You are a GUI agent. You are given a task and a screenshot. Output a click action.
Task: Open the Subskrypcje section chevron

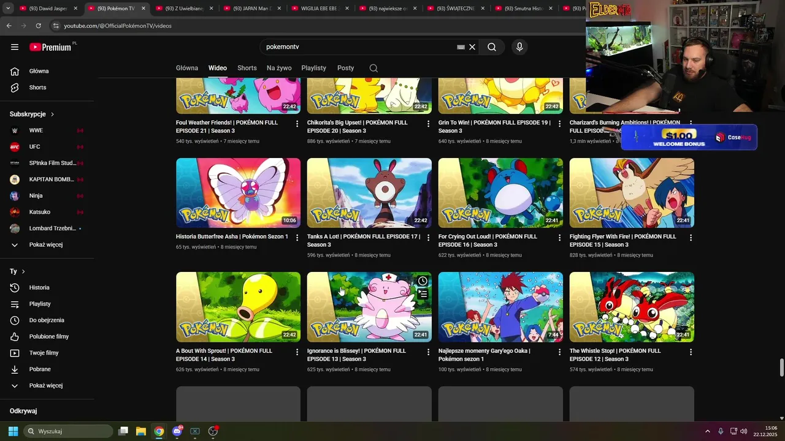(53, 115)
